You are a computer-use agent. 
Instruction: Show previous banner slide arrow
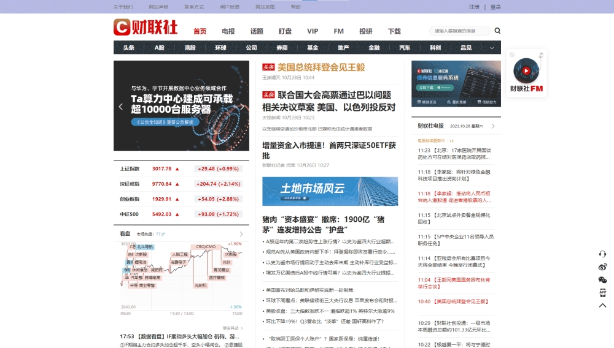[x=120, y=106]
